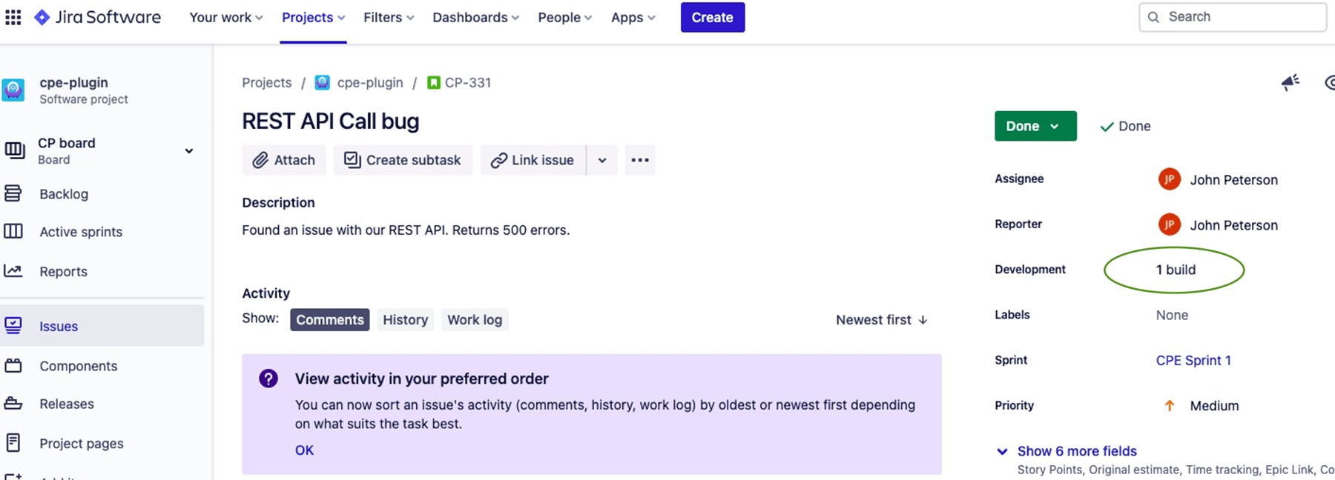Open the Dashboards menu

pyautogui.click(x=475, y=17)
